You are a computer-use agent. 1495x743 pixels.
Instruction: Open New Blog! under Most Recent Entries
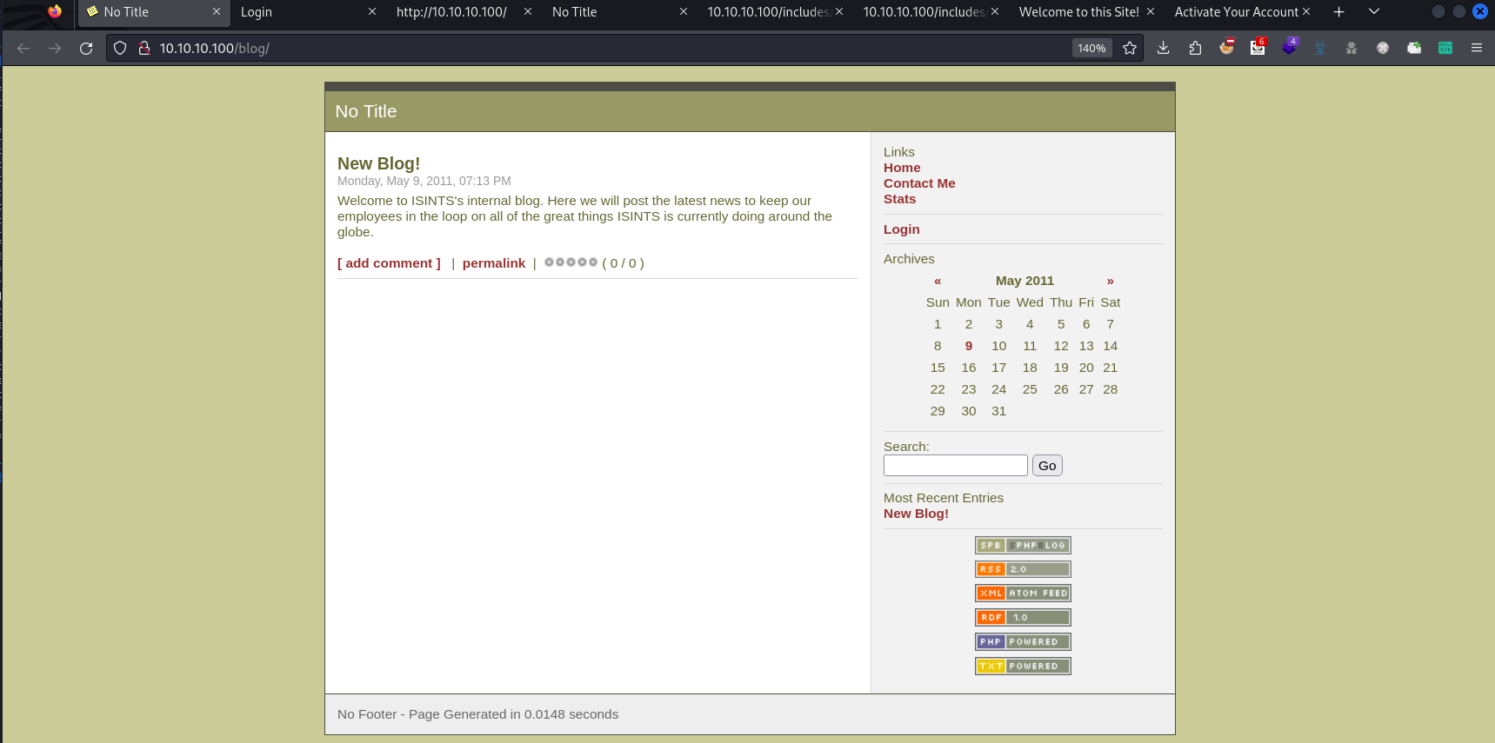pyautogui.click(x=916, y=514)
